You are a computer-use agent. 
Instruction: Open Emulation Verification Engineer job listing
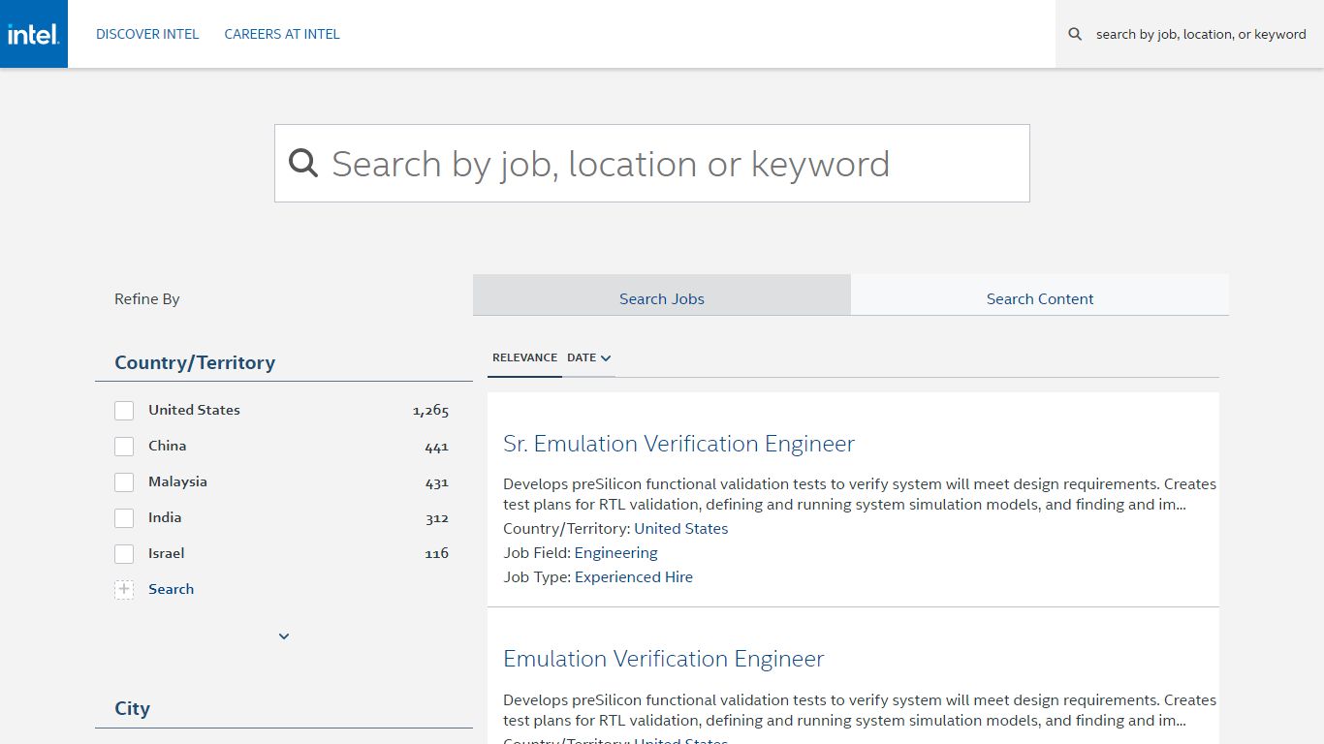(x=664, y=659)
